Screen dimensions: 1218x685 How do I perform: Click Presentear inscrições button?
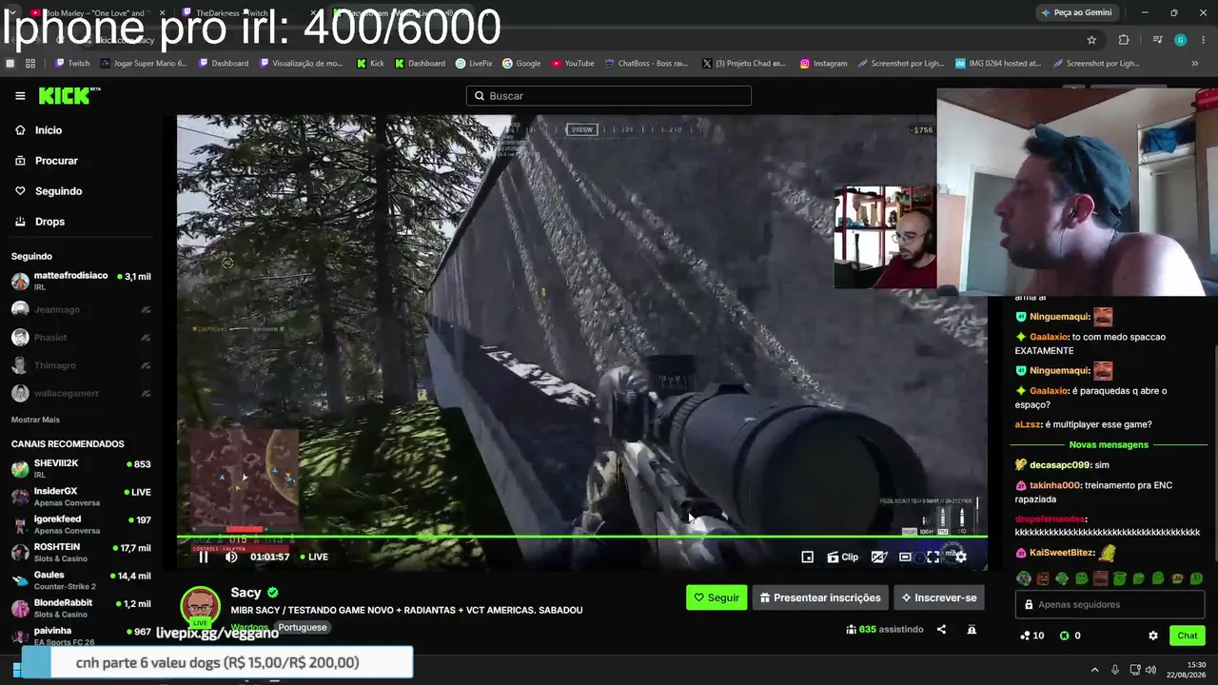pos(820,597)
